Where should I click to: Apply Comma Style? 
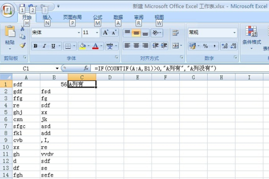coord(214,46)
